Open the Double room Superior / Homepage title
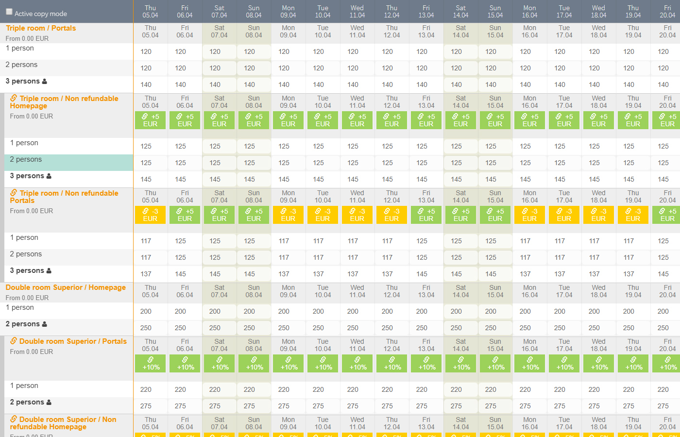Image resolution: width=680 pixels, height=437 pixels. [x=66, y=287]
